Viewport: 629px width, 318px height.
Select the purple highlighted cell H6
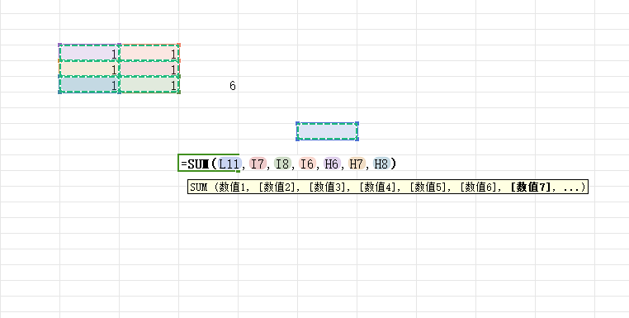pos(89,53)
